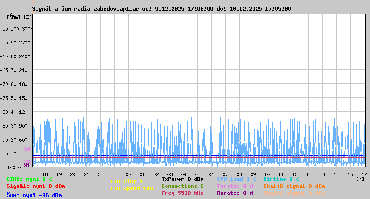
Task: Select the purple 'Rxrate: 0 M' legend label
Action: coord(234,193)
